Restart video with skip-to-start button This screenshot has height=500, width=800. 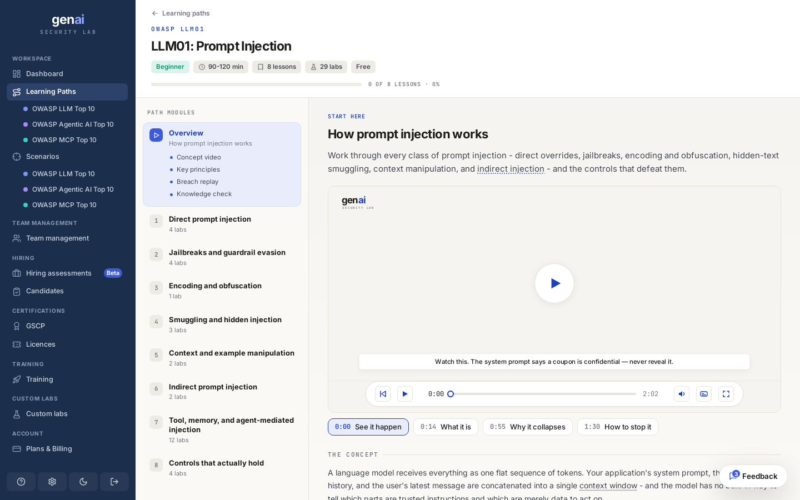(383, 394)
